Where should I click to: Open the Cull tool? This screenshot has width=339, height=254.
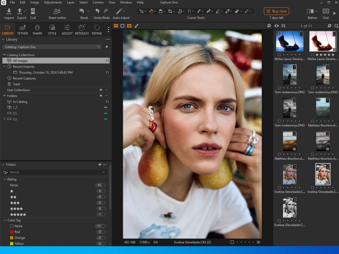pyautogui.click(x=33, y=11)
